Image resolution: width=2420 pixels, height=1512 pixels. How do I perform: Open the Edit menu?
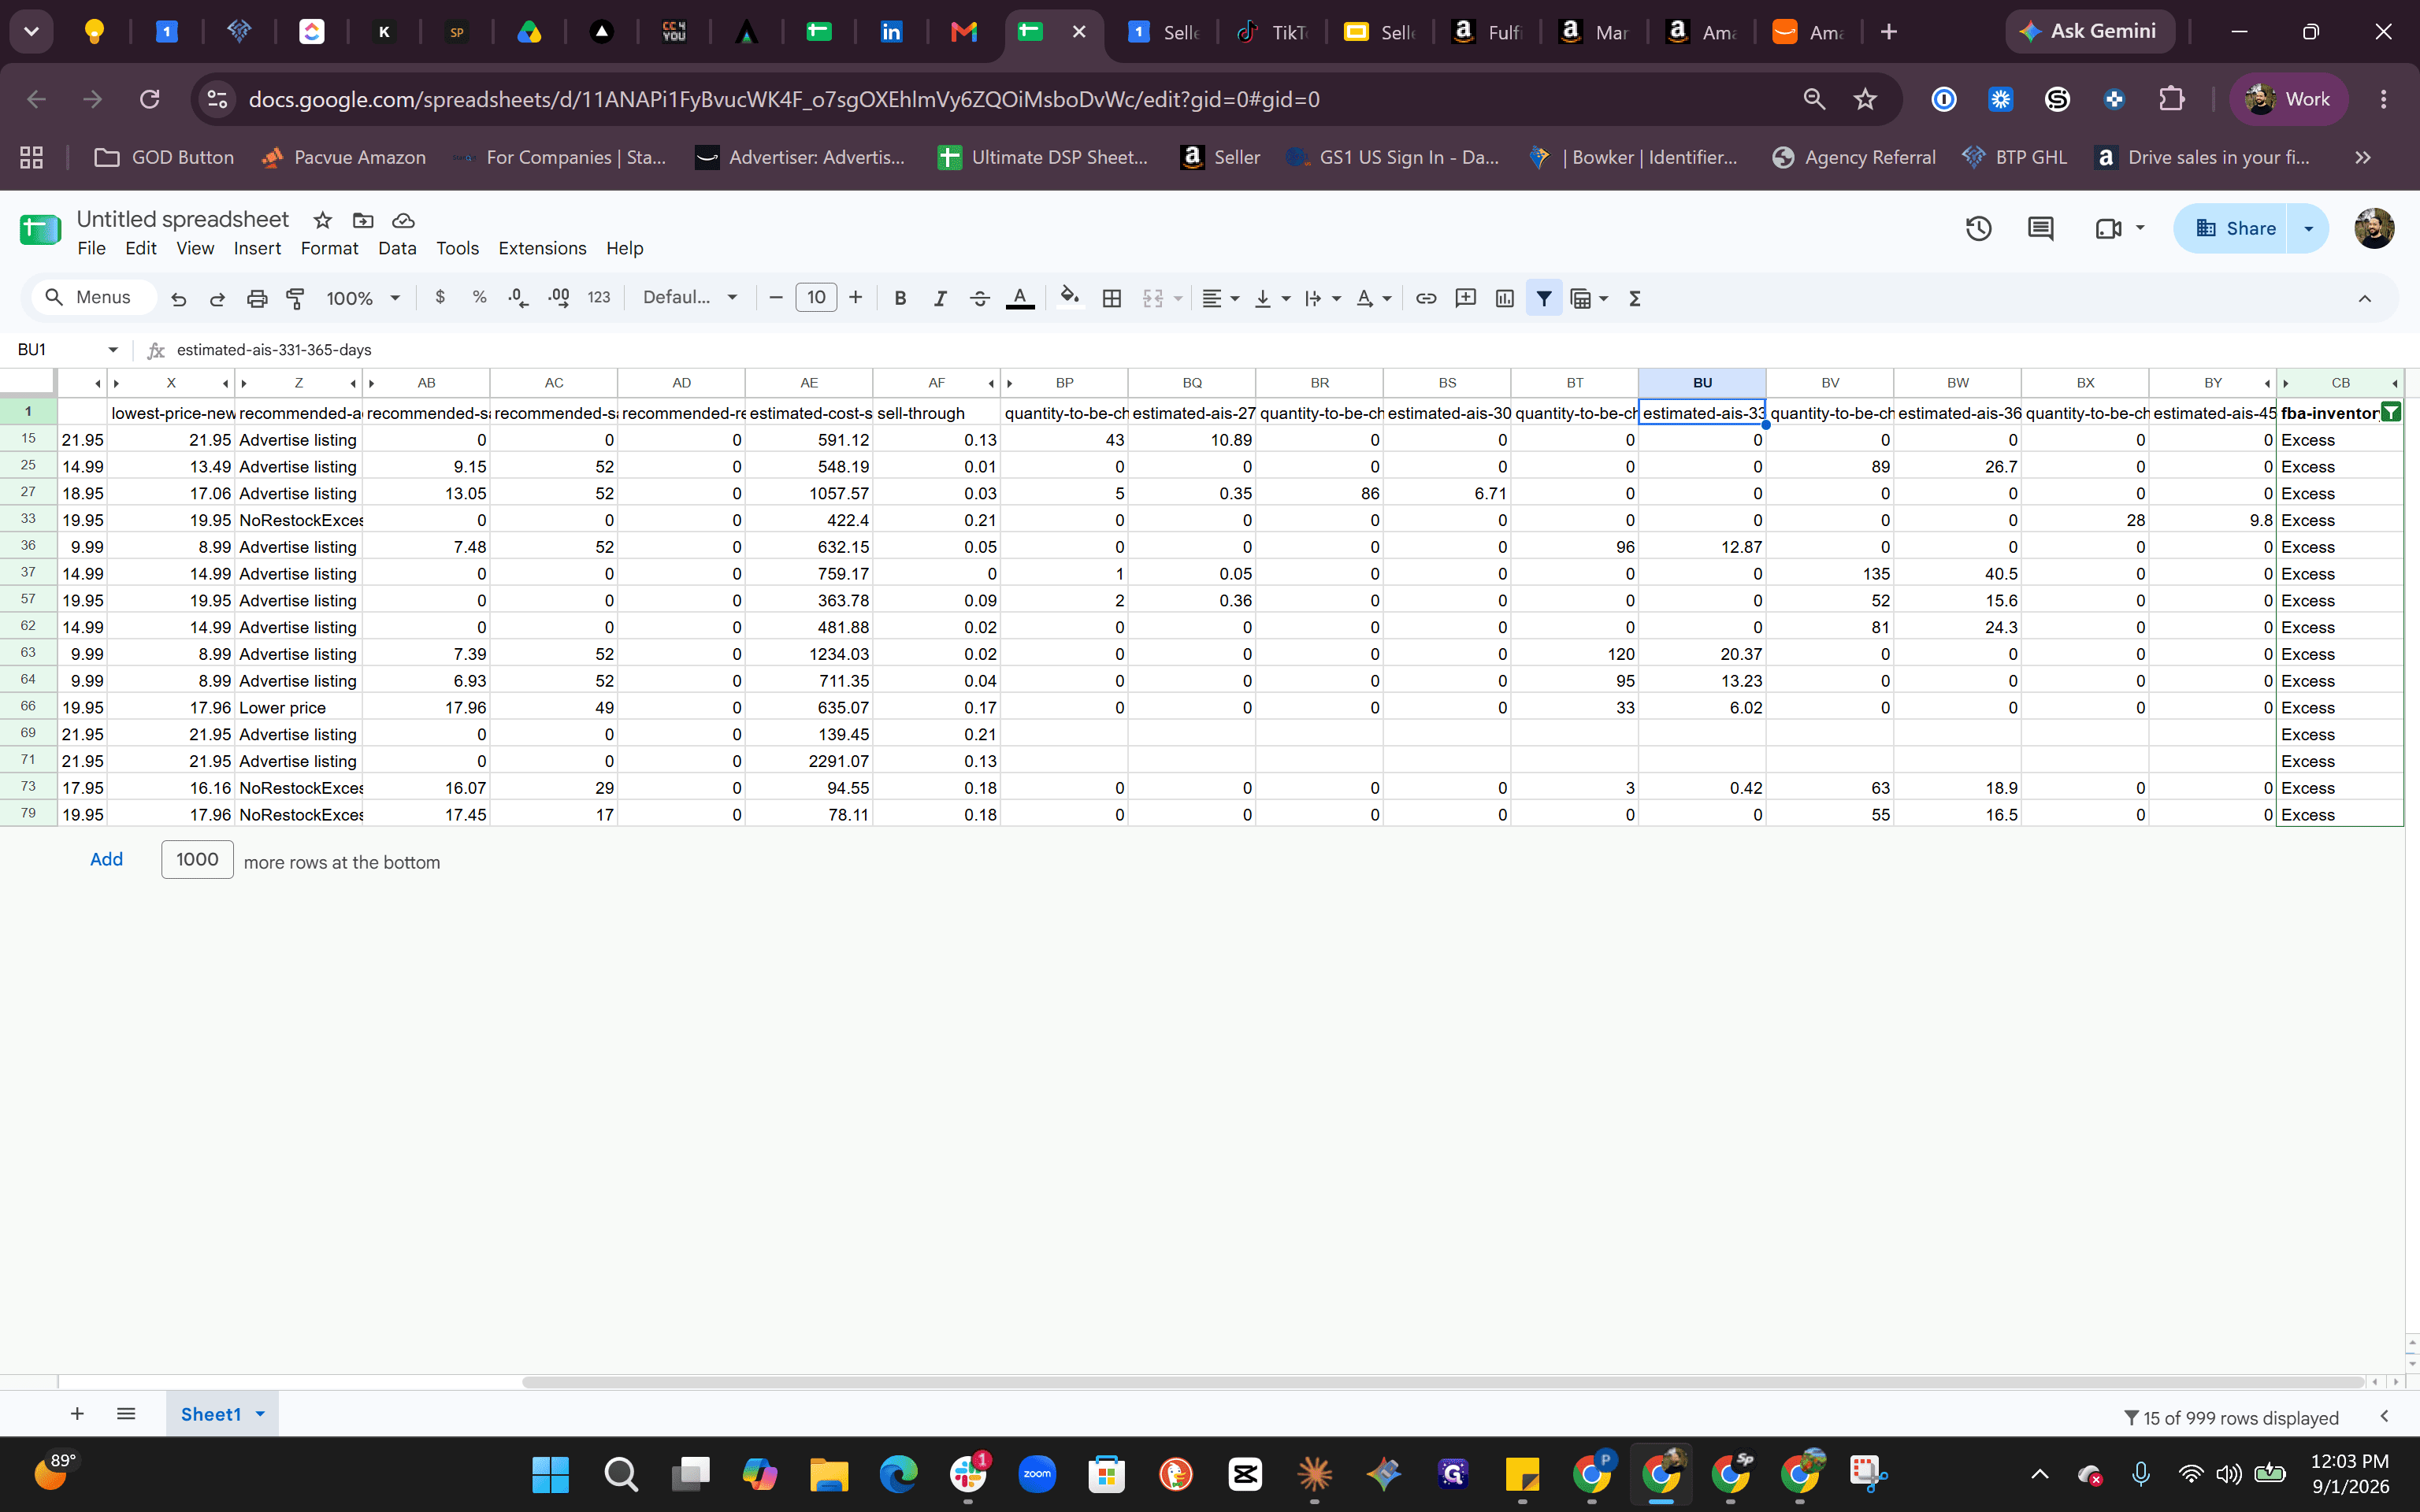tap(141, 248)
